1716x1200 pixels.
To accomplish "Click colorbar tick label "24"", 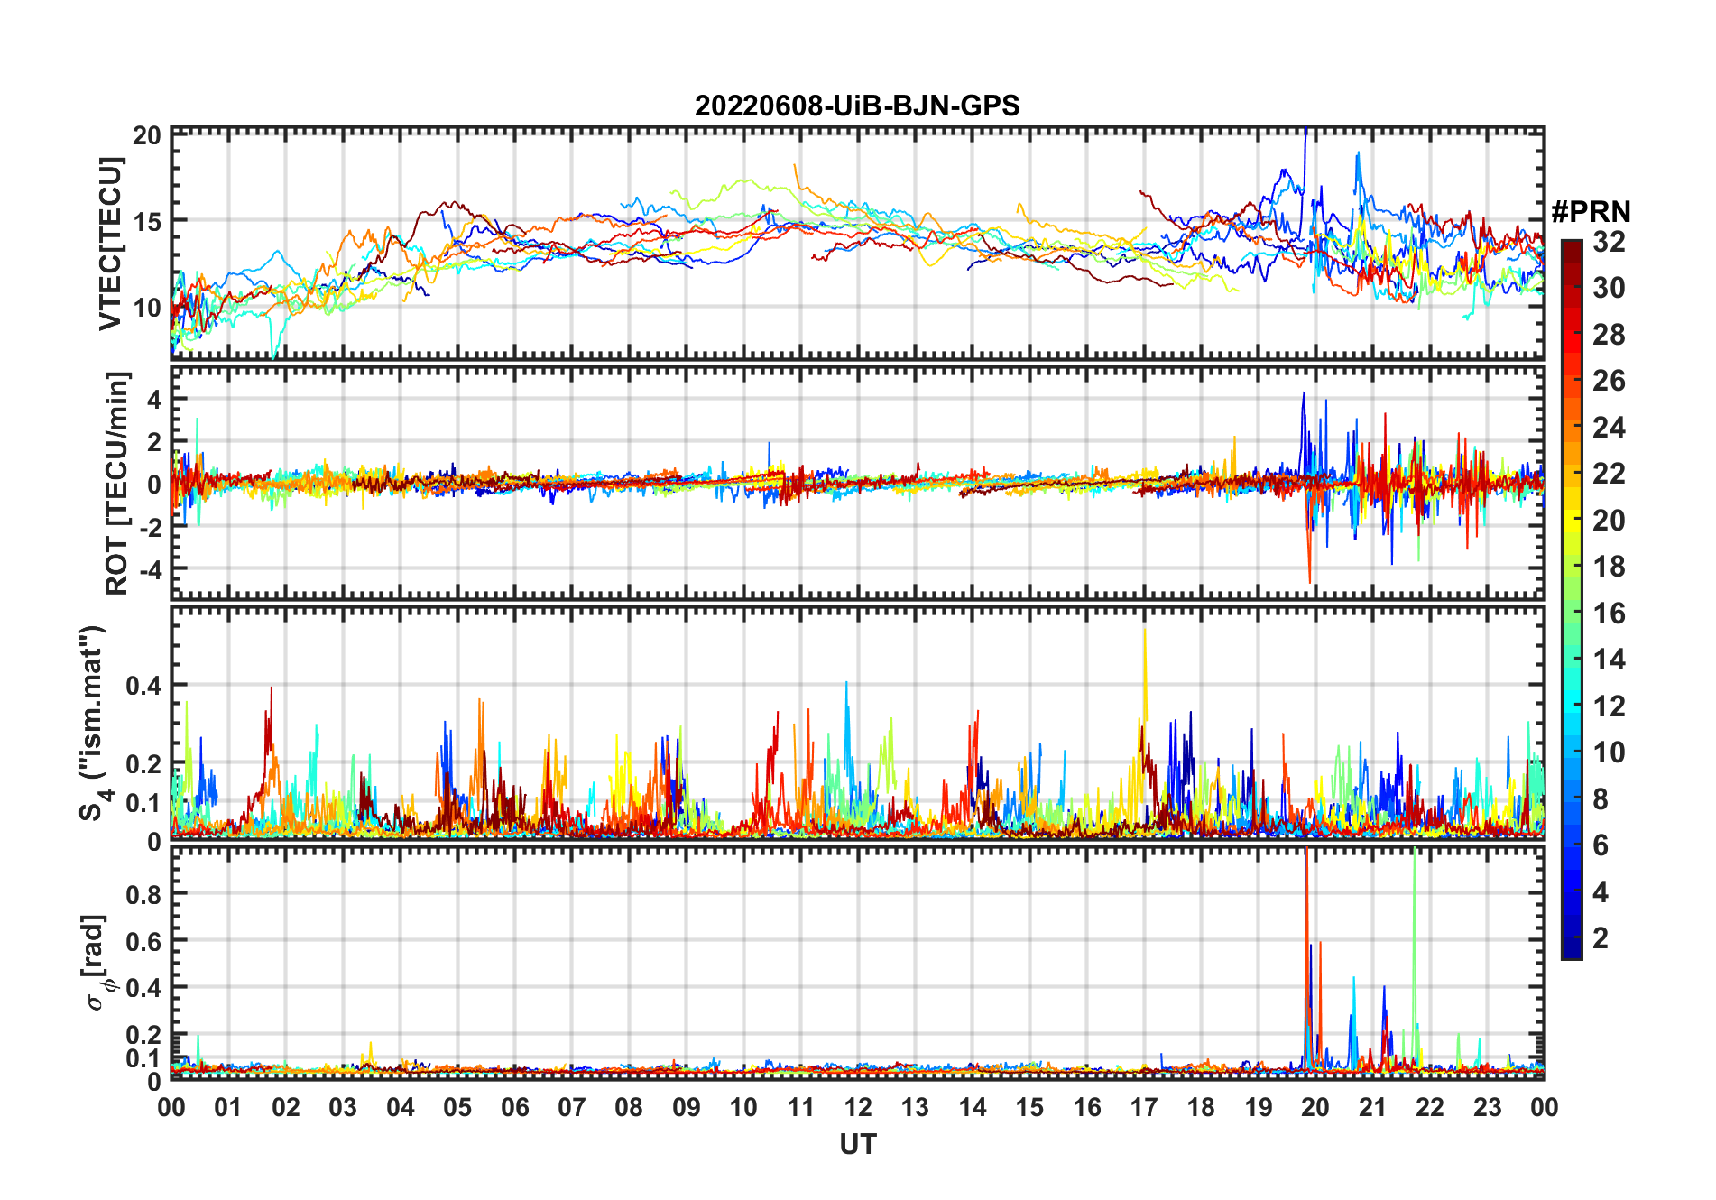I will point(1609,428).
